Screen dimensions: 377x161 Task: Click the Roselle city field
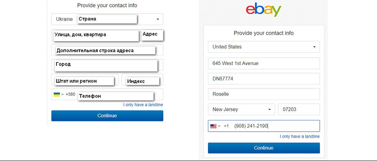tap(264, 94)
